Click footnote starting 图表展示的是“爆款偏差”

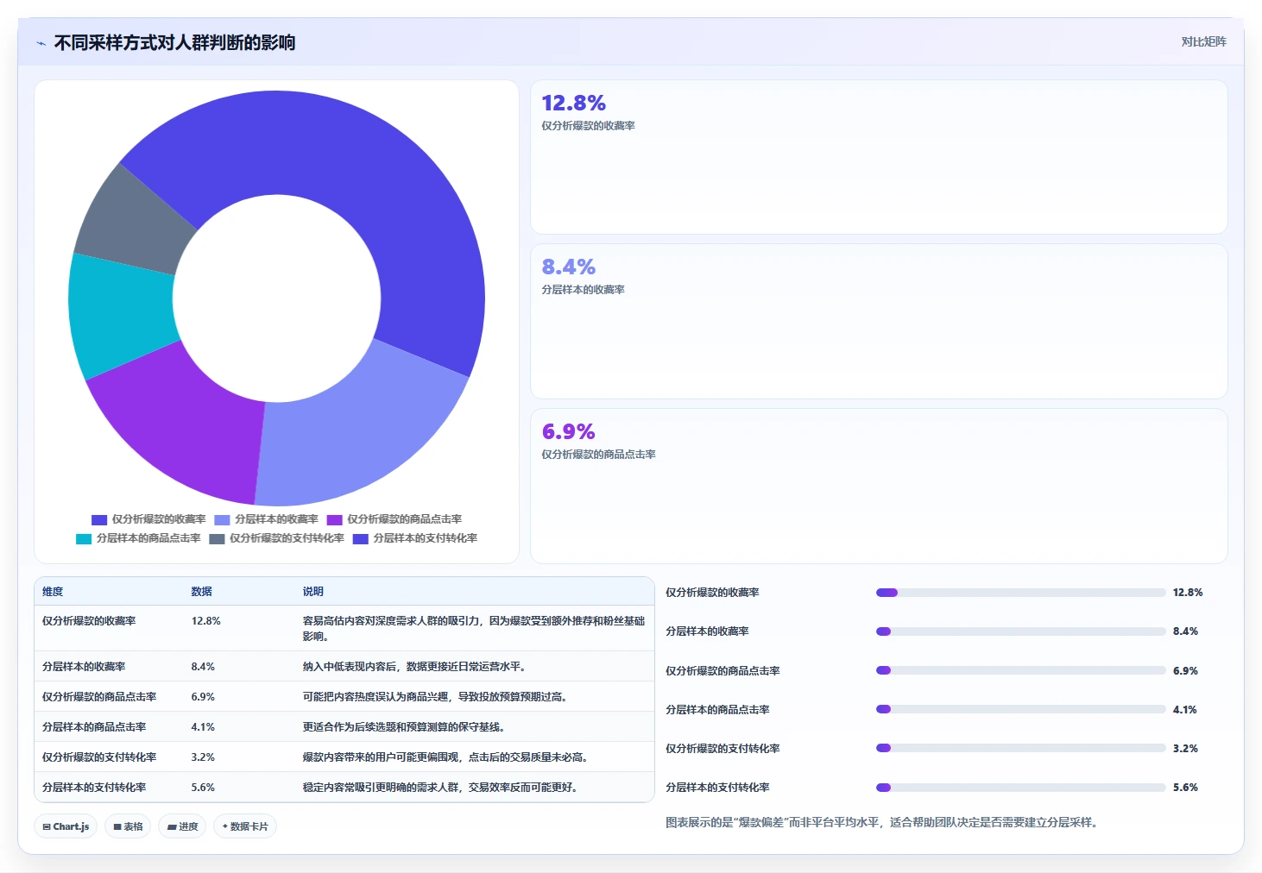click(883, 823)
